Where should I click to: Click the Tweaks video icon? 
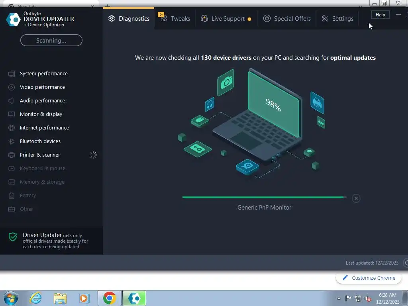(163, 17)
